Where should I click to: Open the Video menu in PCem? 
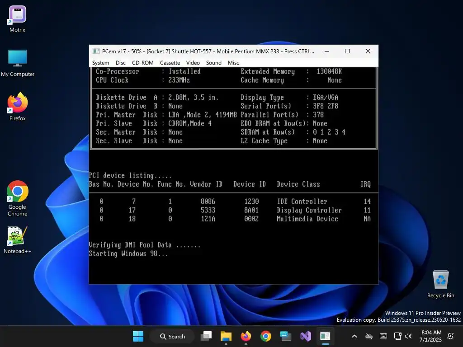(193, 62)
